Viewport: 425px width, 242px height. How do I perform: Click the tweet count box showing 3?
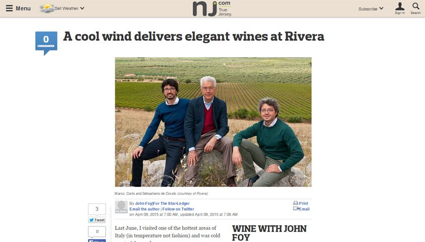pyautogui.click(x=97, y=209)
